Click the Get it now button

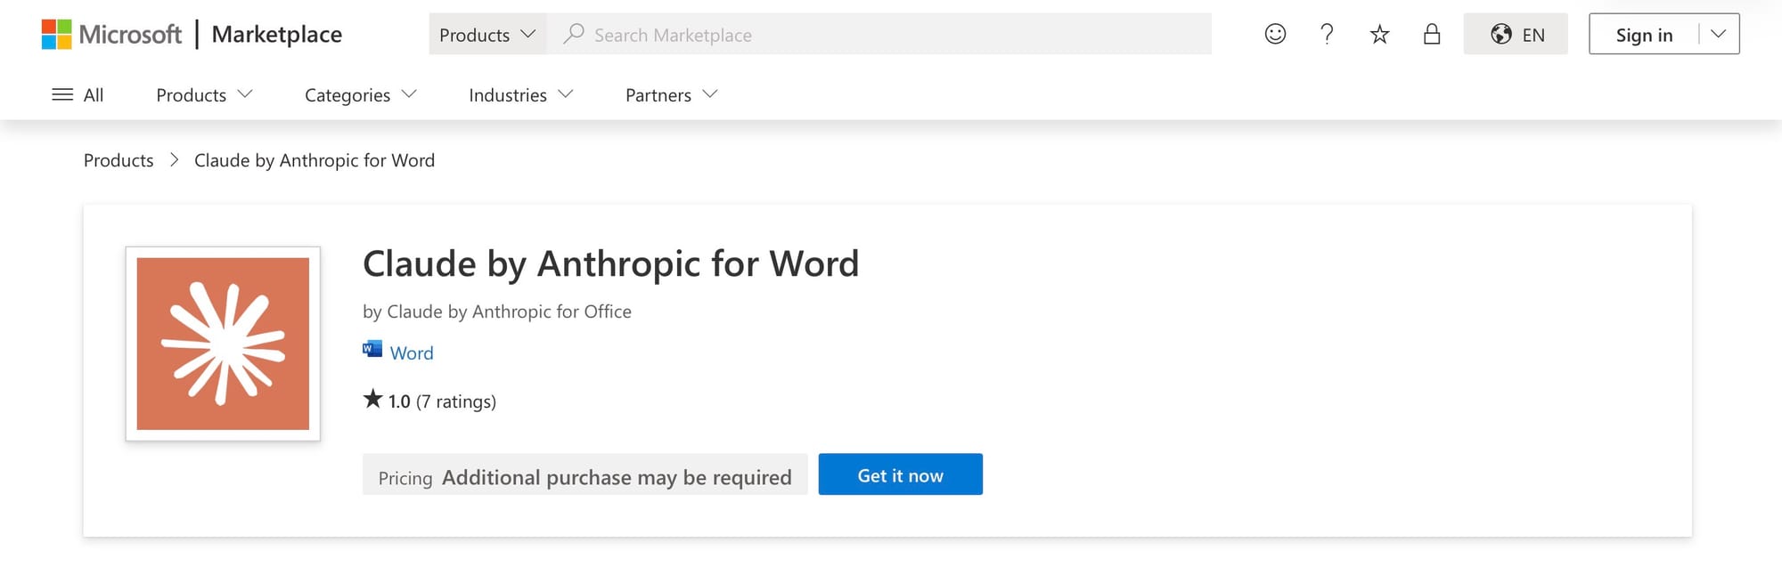900,474
